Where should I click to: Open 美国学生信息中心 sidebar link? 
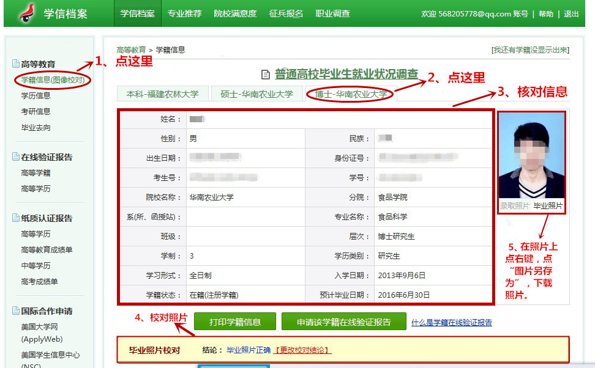click(50, 359)
